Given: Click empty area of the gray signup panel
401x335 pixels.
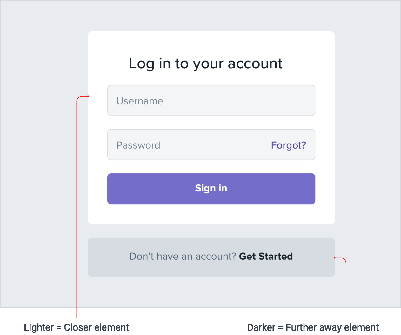Looking at the screenshot, I should tap(107, 268).
